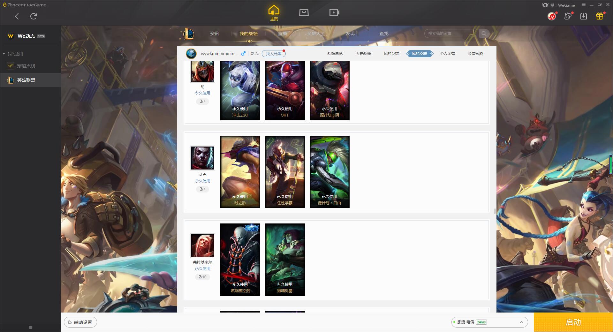
Task: Open the video/live icon in top bar
Action: (x=334, y=12)
